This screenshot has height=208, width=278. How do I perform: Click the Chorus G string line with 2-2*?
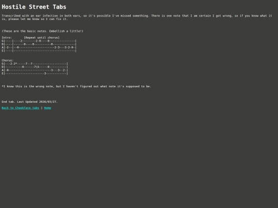coord(35,64)
